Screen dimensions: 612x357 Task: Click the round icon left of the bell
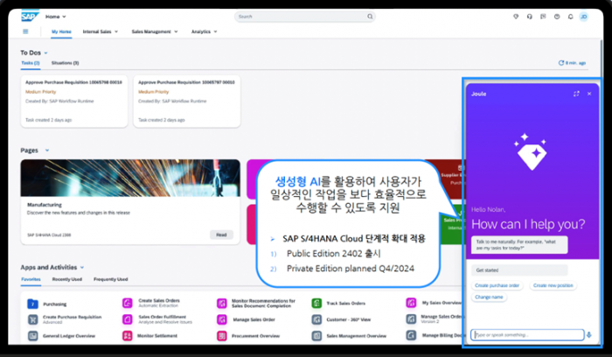coord(557,17)
